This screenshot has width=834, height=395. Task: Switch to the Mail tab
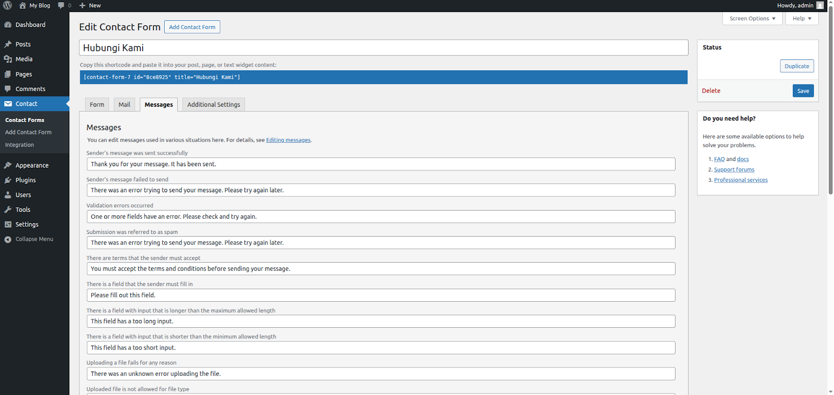coord(124,105)
